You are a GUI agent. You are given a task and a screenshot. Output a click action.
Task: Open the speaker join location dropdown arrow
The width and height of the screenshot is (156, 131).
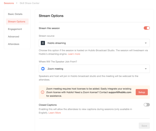click(x=146, y=69)
